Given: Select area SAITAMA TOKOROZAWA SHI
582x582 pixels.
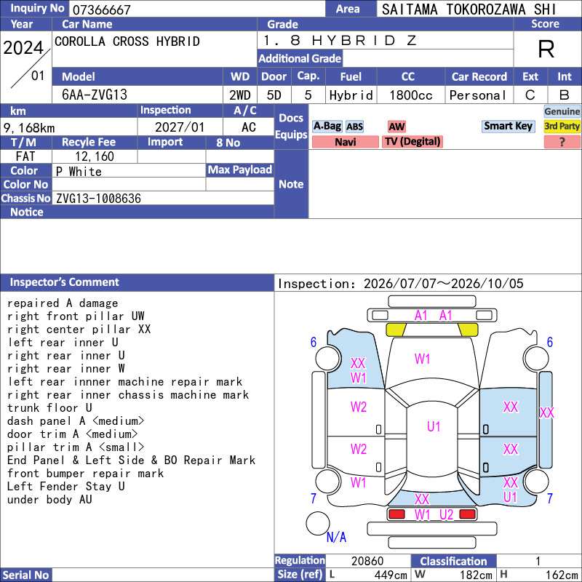Looking at the screenshot, I should 469,9.
